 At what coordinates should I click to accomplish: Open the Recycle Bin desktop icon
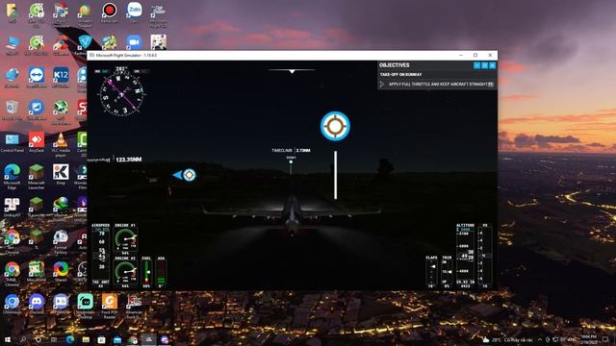[12, 111]
